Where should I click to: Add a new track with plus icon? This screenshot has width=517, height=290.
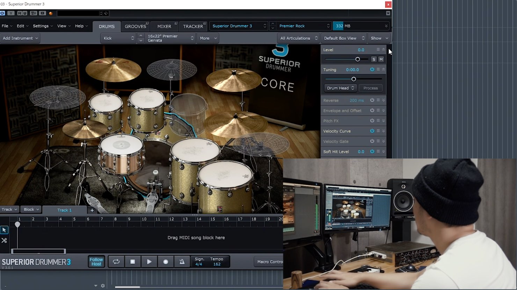coord(92,210)
